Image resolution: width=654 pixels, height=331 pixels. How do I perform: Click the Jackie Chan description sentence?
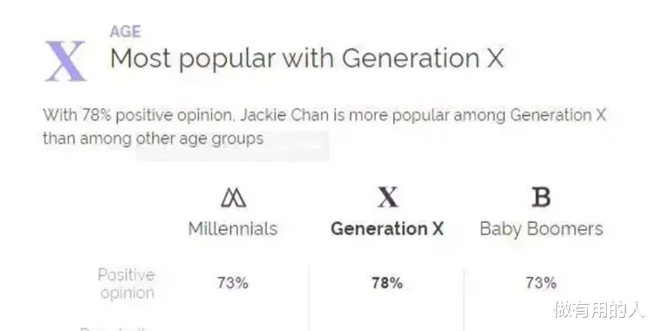click(324, 126)
